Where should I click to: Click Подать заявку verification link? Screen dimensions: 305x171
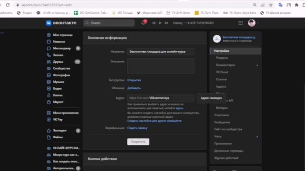[137, 128]
